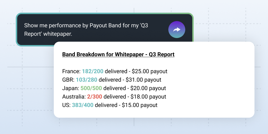268x134 pixels.
Task: Select the Japan row label
Action: pyautogui.click(x=71, y=88)
